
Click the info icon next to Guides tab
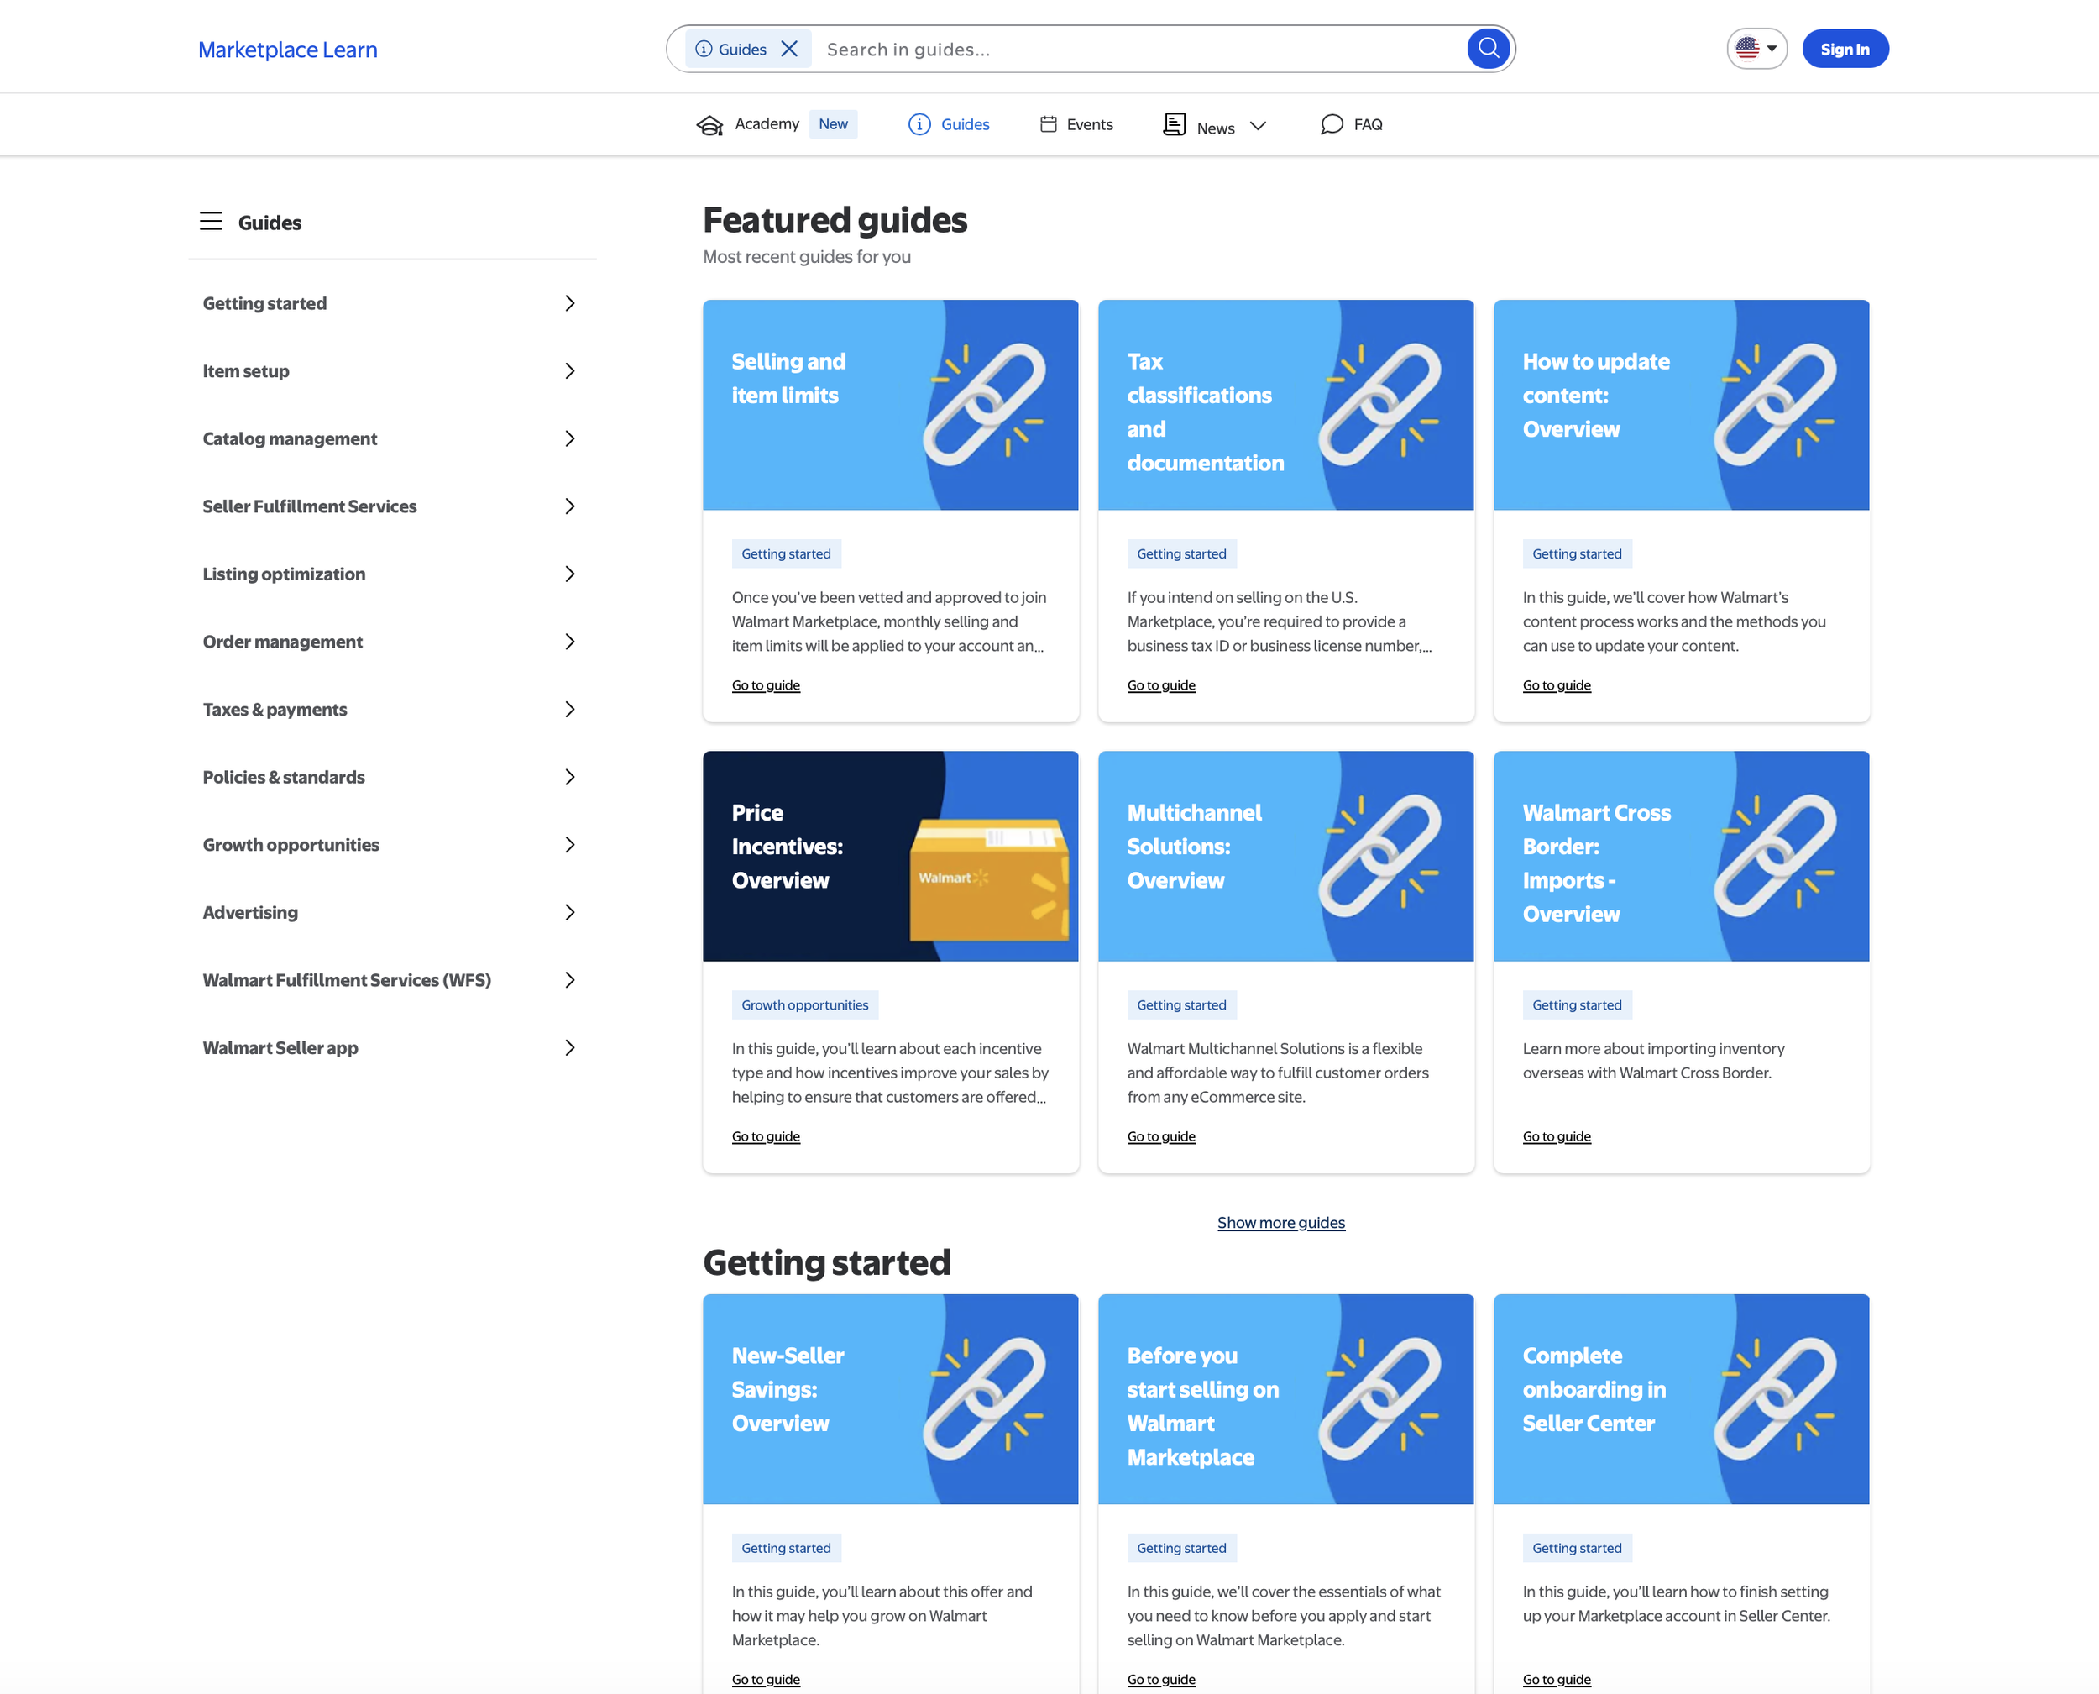pos(919,124)
